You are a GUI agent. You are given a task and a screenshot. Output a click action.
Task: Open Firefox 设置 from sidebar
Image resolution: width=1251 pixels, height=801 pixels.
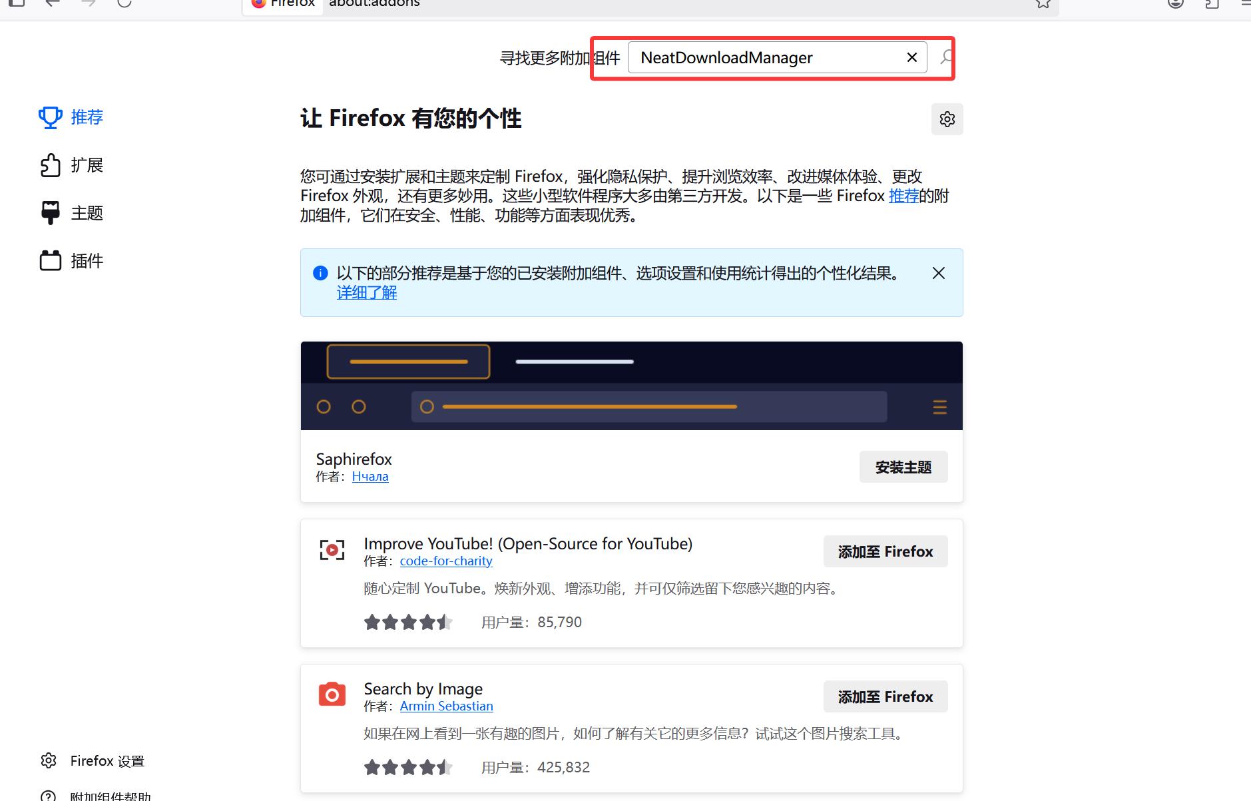93,760
